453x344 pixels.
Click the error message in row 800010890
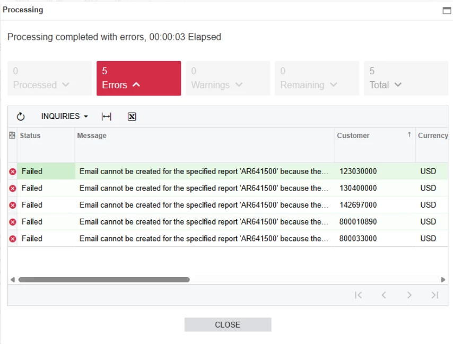[x=205, y=222]
